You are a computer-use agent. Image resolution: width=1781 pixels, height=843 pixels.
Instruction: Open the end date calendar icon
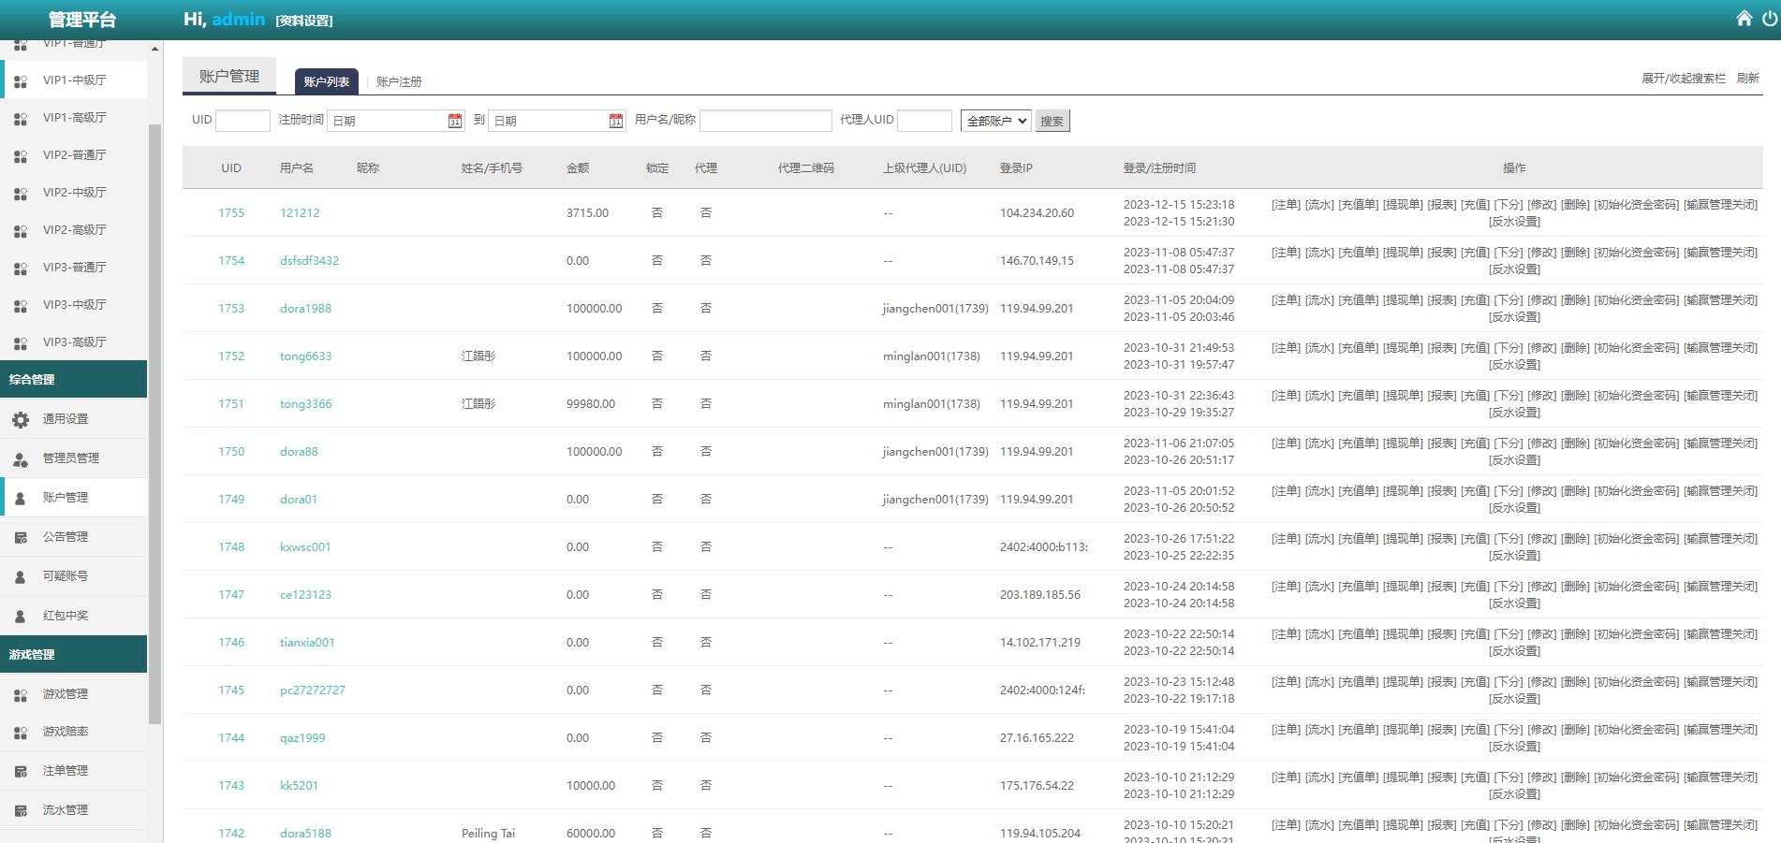click(616, 121)
